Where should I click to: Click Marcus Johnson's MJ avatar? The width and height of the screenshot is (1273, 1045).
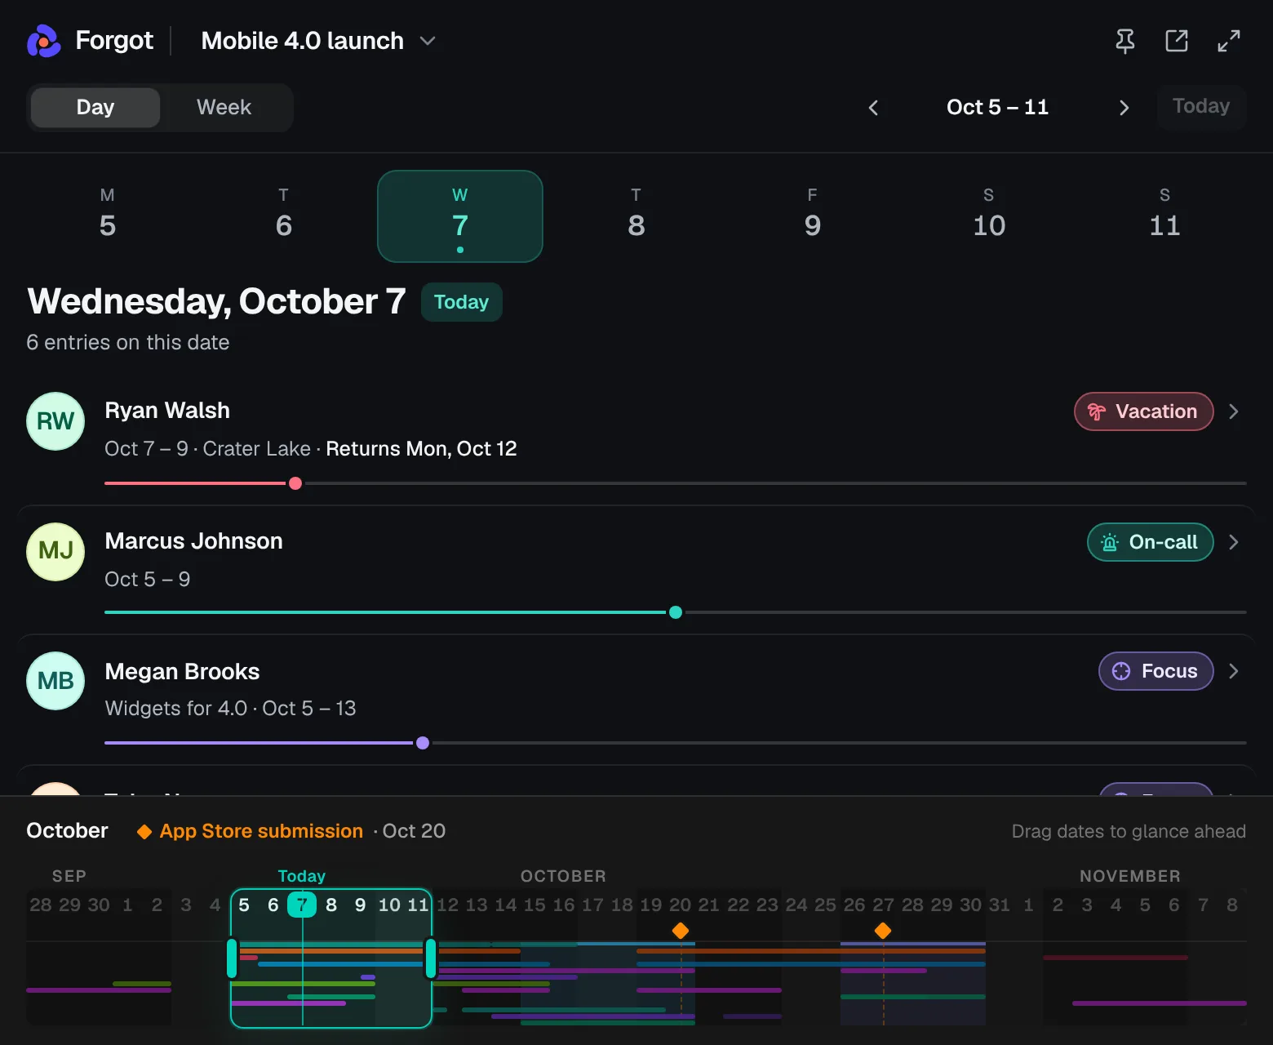[55, 552]
